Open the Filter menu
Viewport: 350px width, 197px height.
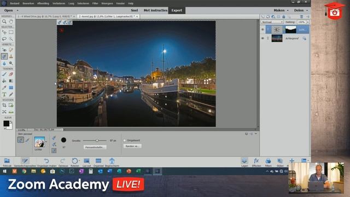point(95,3)
